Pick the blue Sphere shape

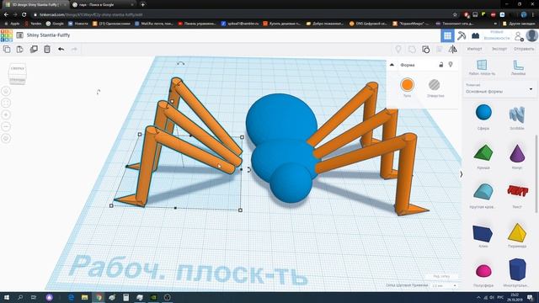click(483, 113)
